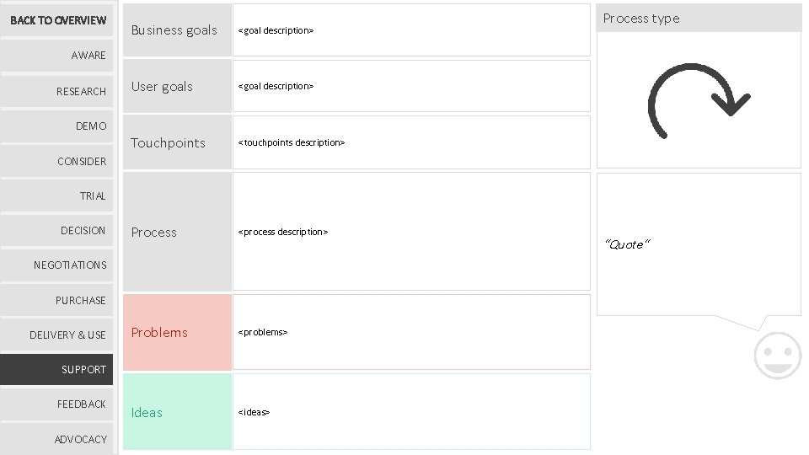
Task: Navigate to the ADVOCACY stage
Action: pyautogui.click(x=57, y=439)
